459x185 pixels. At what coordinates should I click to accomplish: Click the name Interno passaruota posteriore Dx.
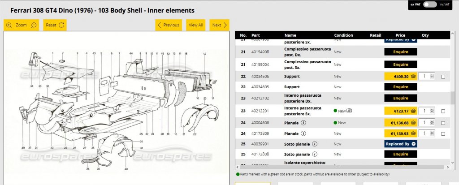(303, 98)
